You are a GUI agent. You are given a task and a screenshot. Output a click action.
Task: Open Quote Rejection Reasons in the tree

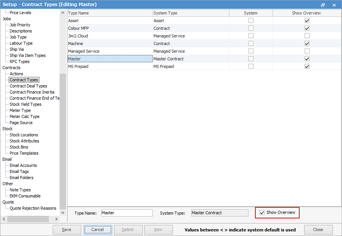click(x=33, y=208)
